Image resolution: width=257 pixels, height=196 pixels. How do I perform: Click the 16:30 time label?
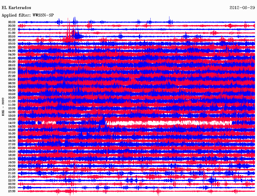tap(12, 141)
